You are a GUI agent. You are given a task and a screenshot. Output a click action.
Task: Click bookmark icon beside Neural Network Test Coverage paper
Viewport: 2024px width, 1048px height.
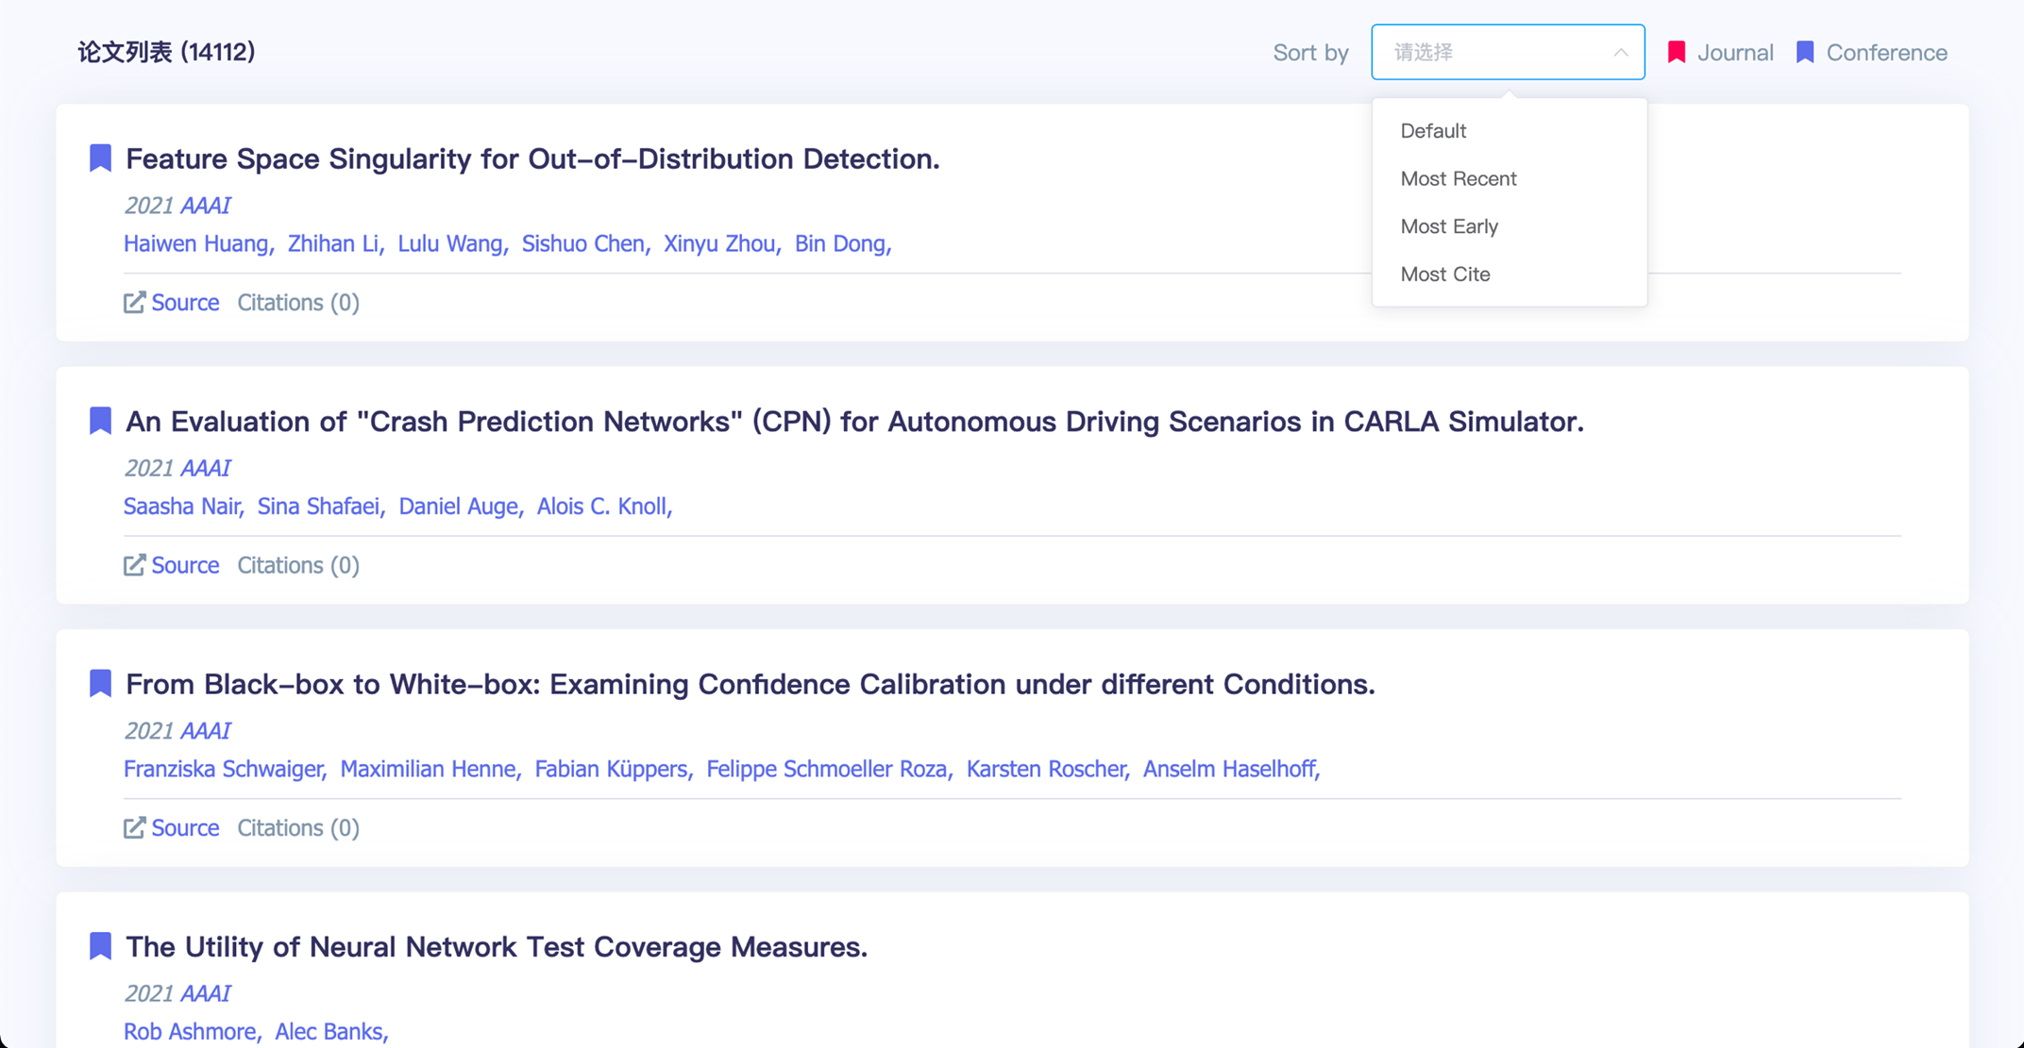tap(100, 945)
